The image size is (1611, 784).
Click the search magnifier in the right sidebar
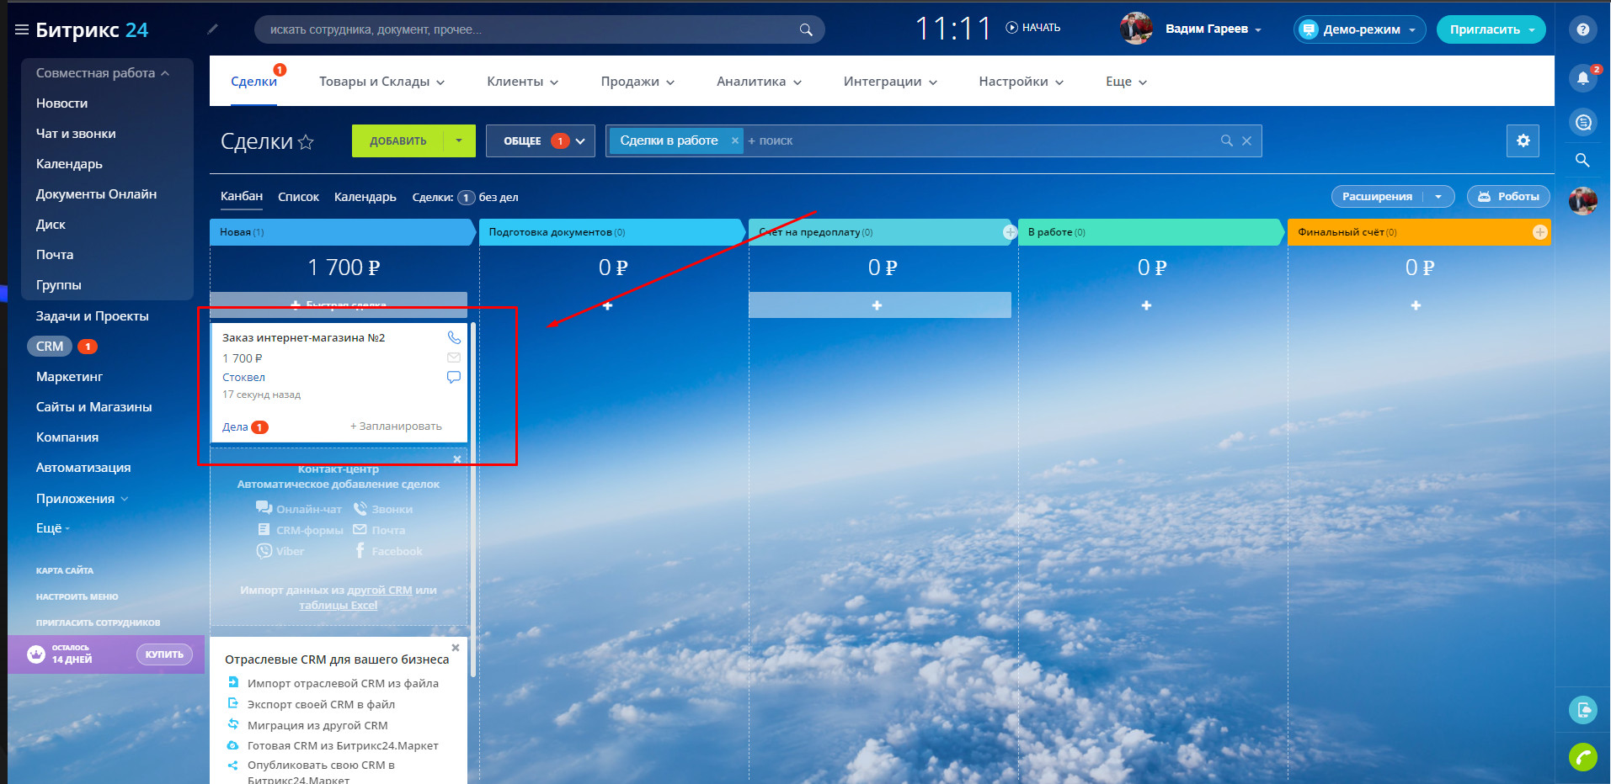1583,160
